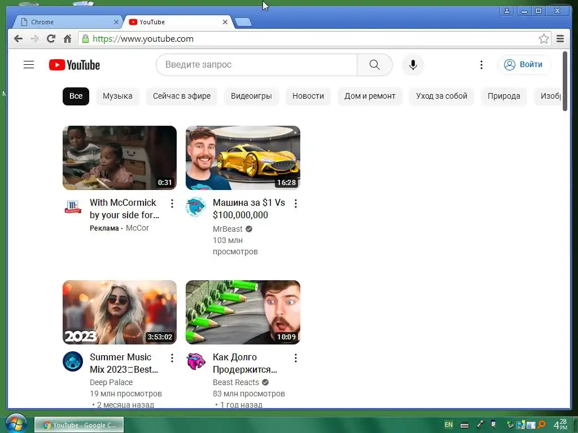Open Машина за $1 Vs $100,000,000 title
This screenshot has width=578, height=433.
(x=249, y=209)
